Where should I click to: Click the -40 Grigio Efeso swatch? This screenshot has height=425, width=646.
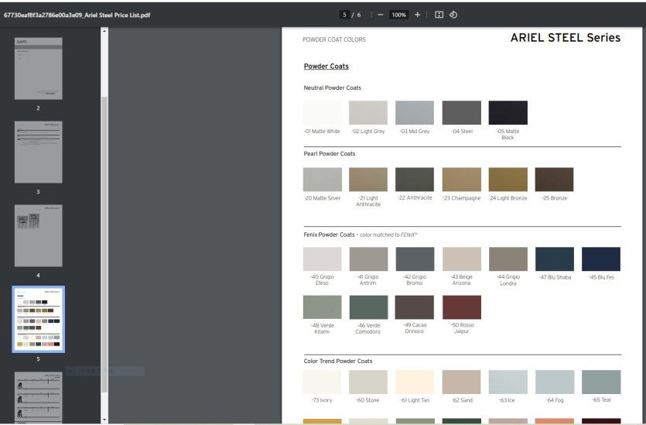tap(322, 259)
